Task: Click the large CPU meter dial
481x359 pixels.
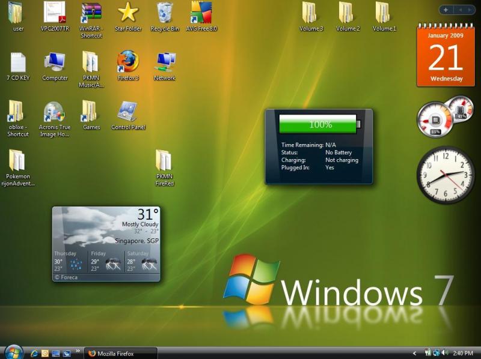Action: click(435, 120)
